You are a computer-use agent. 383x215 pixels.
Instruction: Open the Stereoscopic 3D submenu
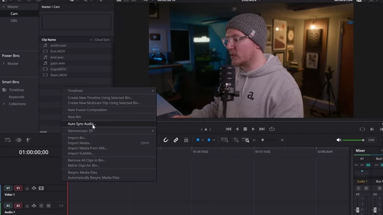click(109, 131)
